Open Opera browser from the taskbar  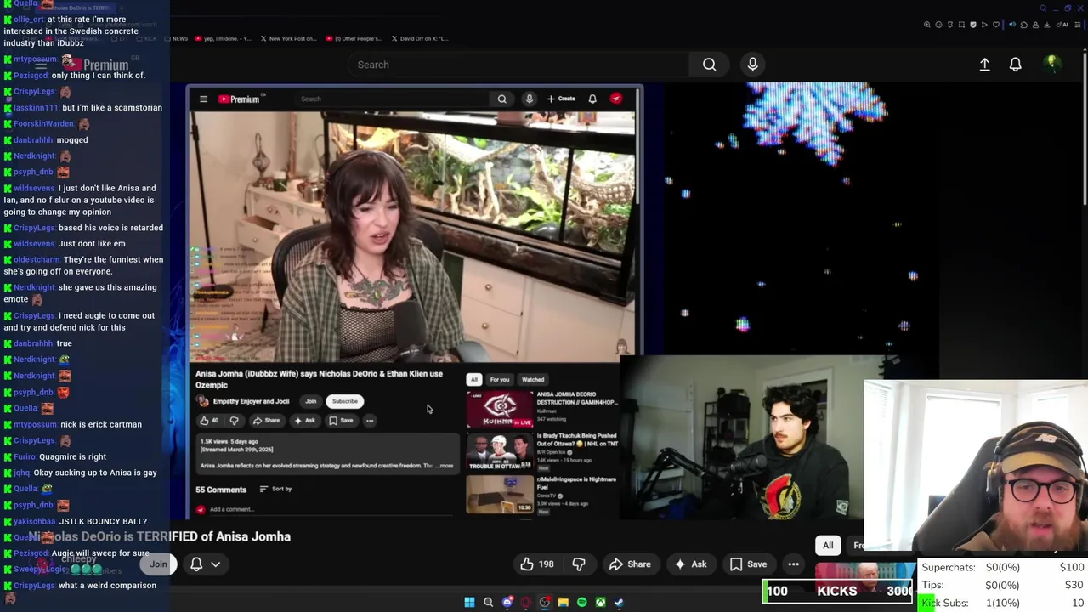pyautogui.click(x=526, y=603)
